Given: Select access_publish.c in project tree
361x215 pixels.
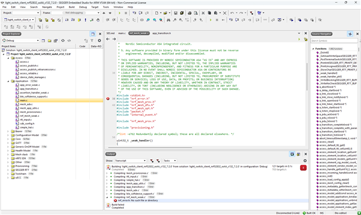Looking at the screenshot, I should (x=29, y=65).
